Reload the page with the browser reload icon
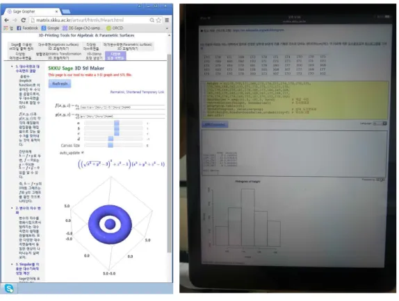This screenshot has height=301, width=399. pyautogui.click(x=24, y=20)
